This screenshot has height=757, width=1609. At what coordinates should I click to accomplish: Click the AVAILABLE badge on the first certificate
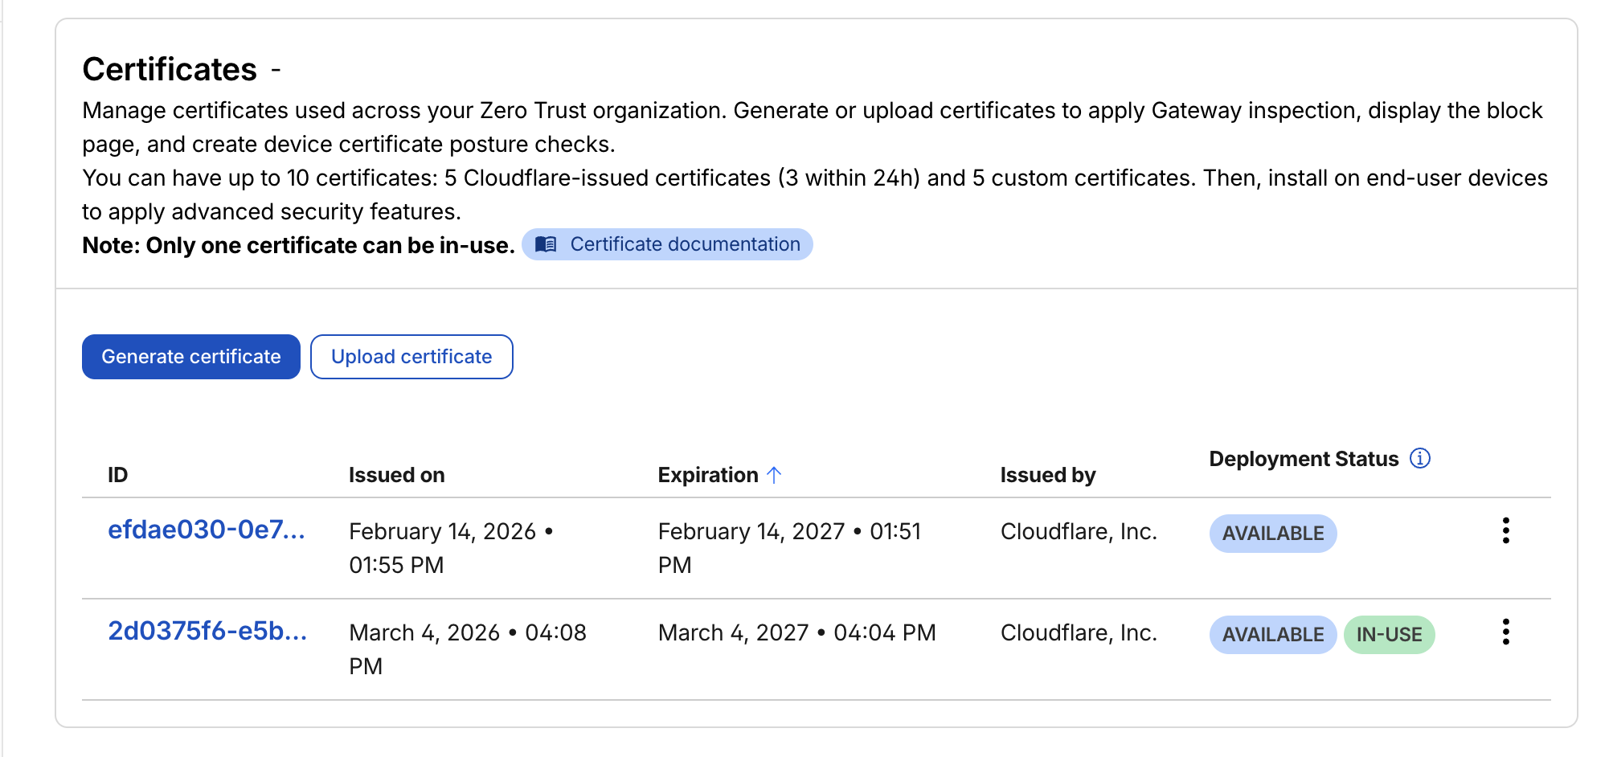coord(1272,533)
